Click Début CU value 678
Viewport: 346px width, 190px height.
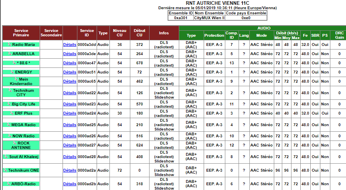(x=140, y=63)
